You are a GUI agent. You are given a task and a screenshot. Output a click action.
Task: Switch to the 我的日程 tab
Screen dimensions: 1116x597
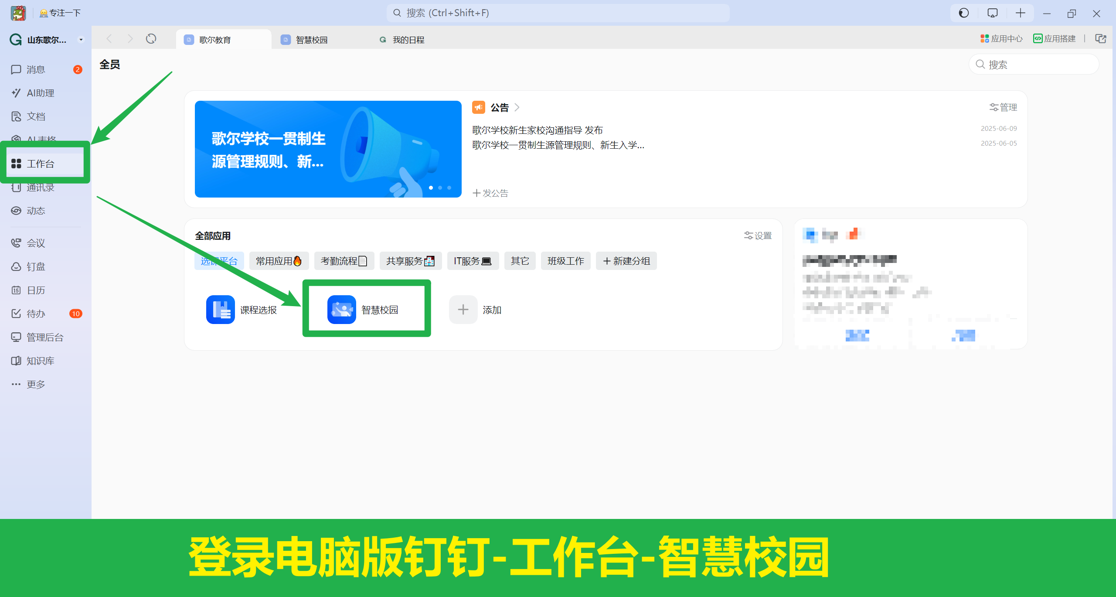(x=408, y=40)
